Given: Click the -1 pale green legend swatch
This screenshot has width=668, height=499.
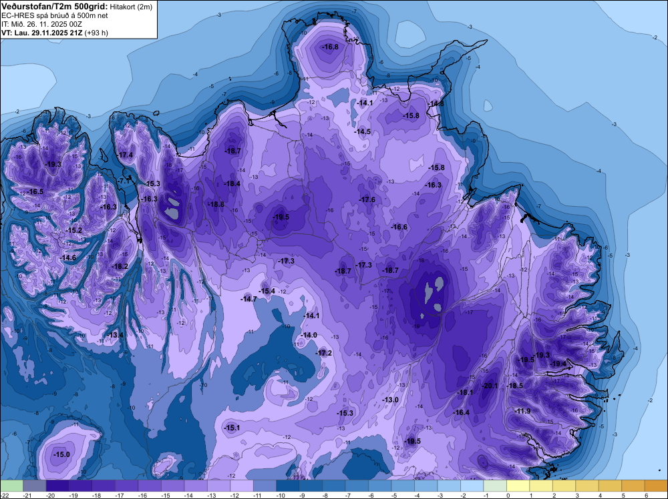Looking at the screenshot, I should click(x=494, y=486).
